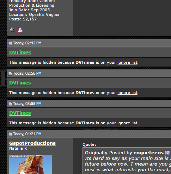Open ignore list link in 02:56 PM post
The image size is (171, 174).
pos(127,93)
